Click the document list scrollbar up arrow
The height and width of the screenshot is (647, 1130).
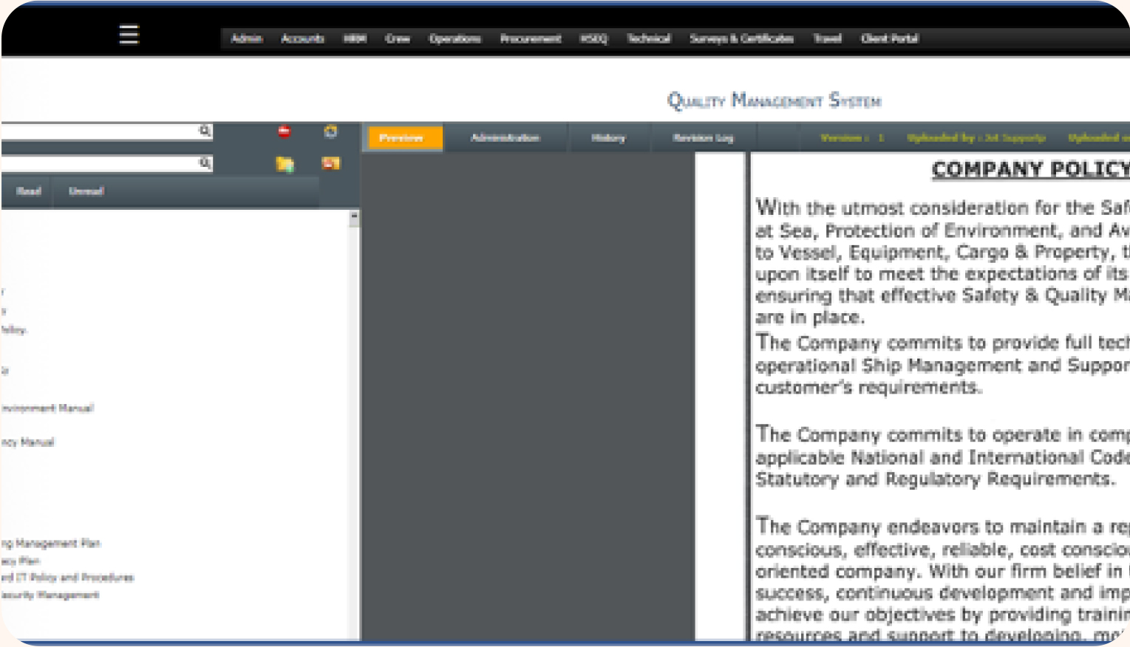click(354, 216)
